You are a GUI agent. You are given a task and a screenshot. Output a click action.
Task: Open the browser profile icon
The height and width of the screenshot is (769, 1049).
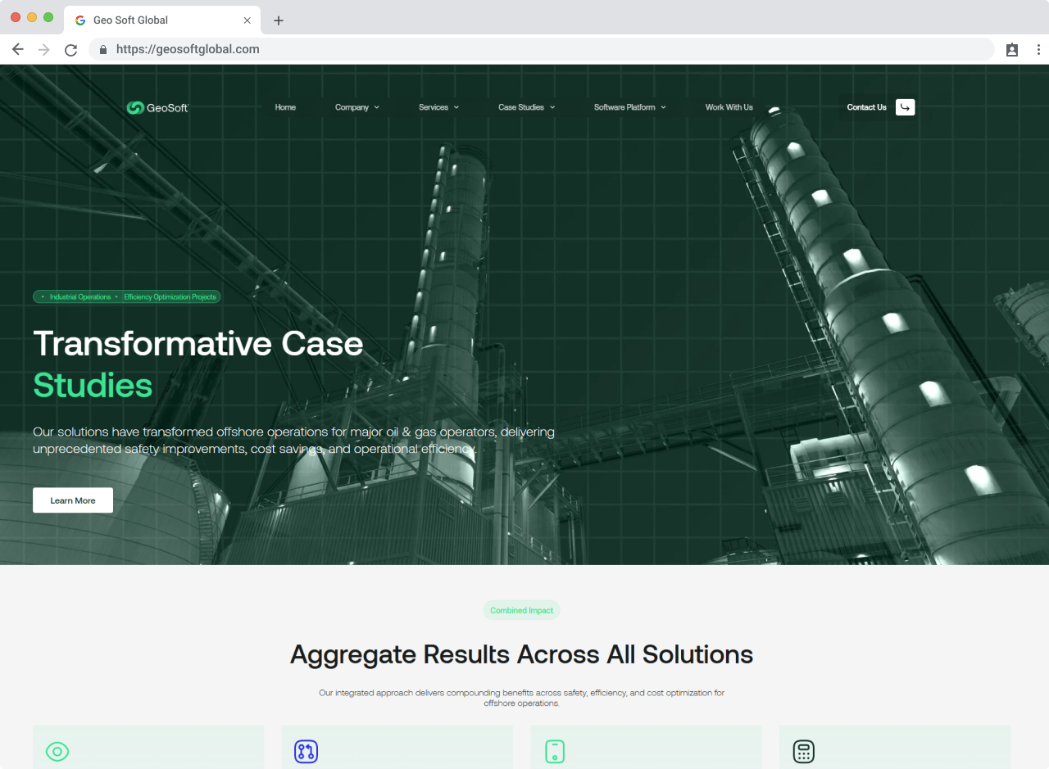[x=1012, y=50]
